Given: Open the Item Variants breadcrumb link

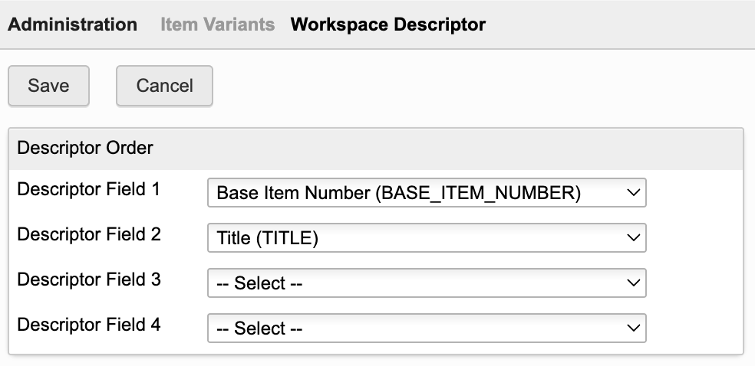Looking at the screenshot, I should click(217, 25).
